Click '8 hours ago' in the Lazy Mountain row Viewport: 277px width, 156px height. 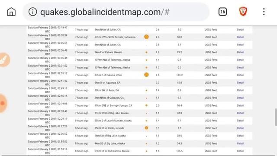click(82, 120)
